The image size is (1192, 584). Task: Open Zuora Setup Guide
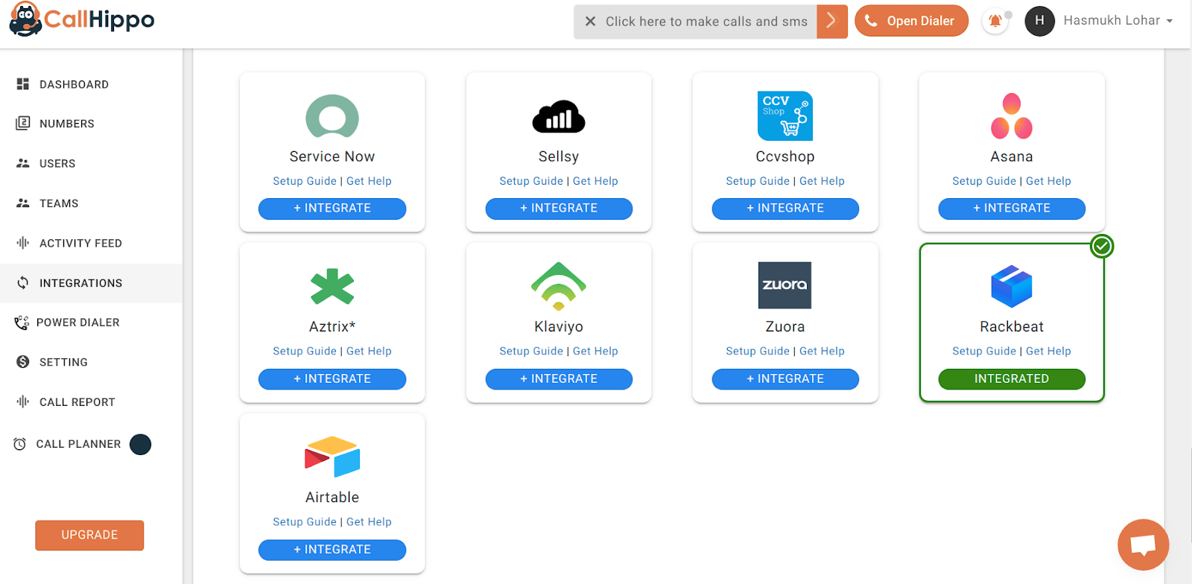click(758, 351)
